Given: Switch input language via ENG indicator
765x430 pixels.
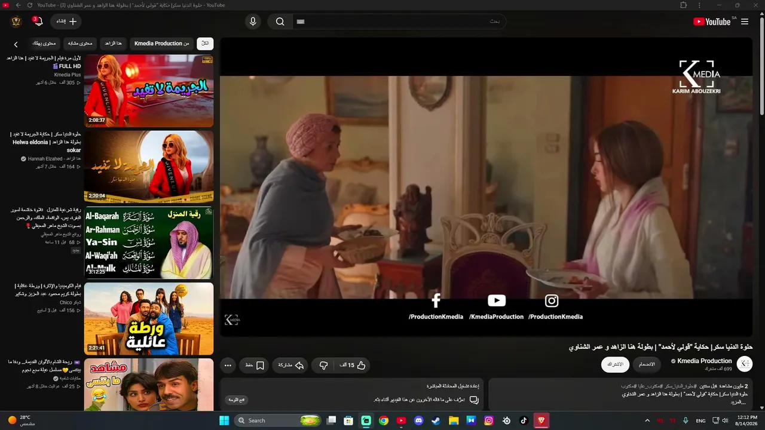Looking at the screenshot, I should [x=701, y=420].
